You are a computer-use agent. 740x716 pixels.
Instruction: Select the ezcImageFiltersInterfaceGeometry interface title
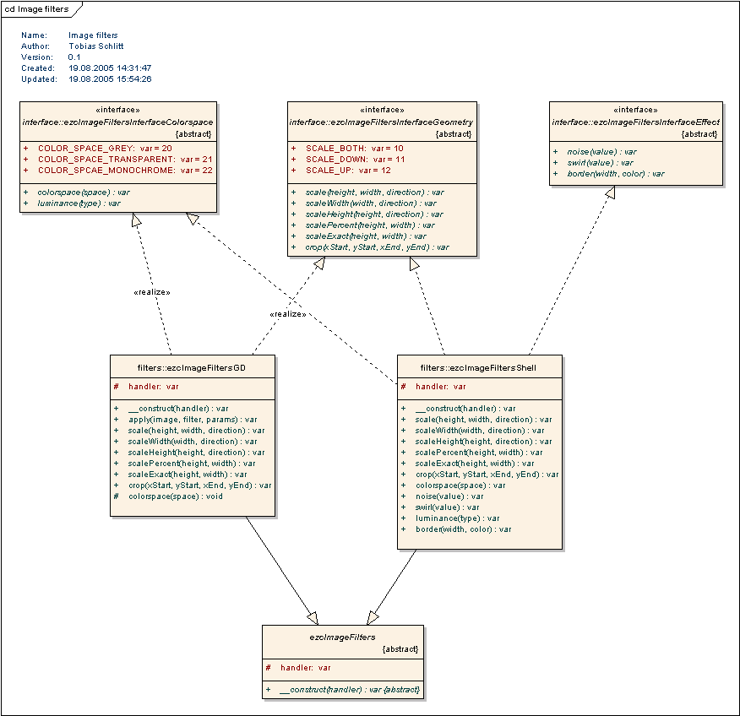pyautogui.click(x=381, y=122)
